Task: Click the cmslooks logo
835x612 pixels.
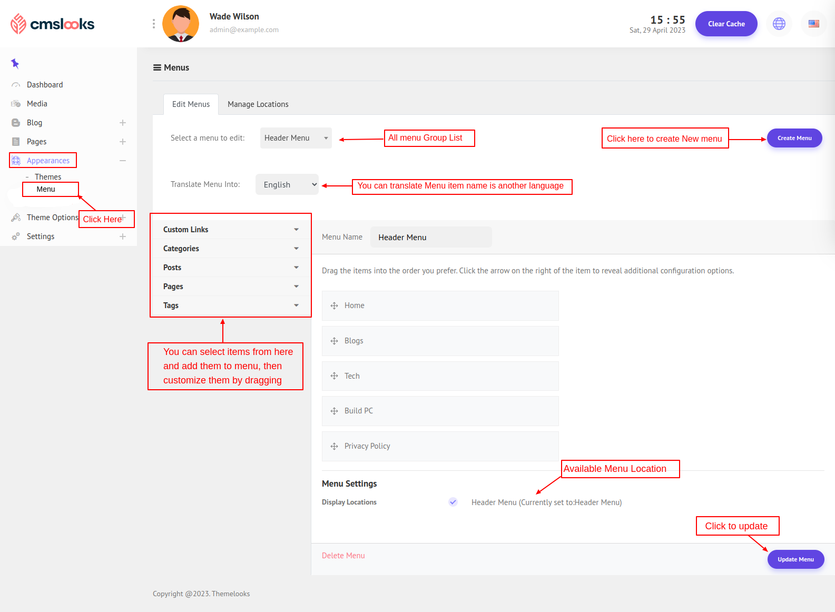Action: (52, 24)
